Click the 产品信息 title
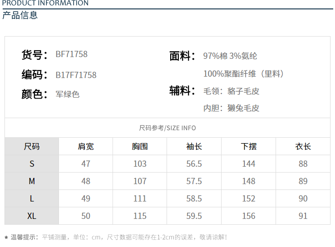Screen dimensions: 335x247 pos(20,15)
